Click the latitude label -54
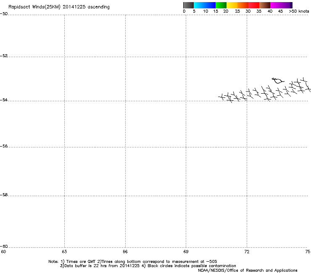311x273 pixels. [4, 100]
